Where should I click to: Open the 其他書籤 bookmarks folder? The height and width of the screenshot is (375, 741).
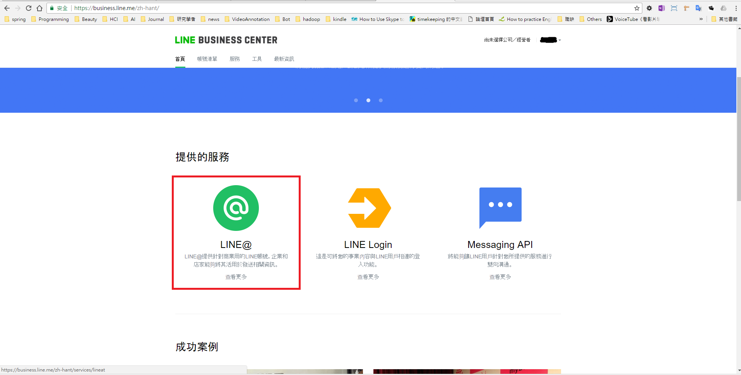click(x=724, y=19)
